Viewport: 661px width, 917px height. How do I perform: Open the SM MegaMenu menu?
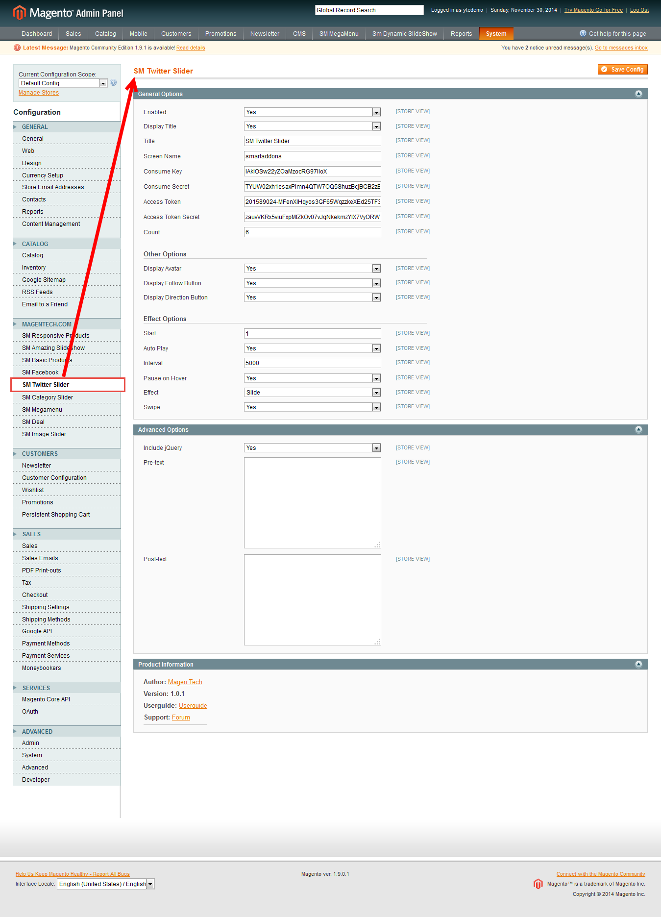click(339, 34)
